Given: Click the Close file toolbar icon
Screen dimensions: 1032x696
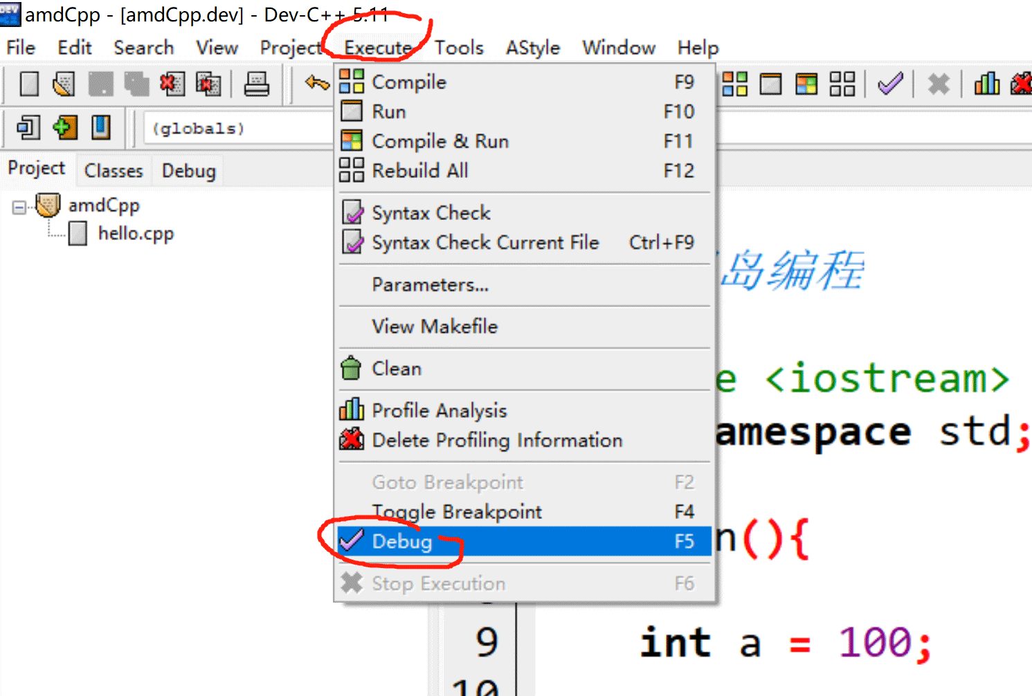Looking at the screenshot, I should [x=172, y=84].
